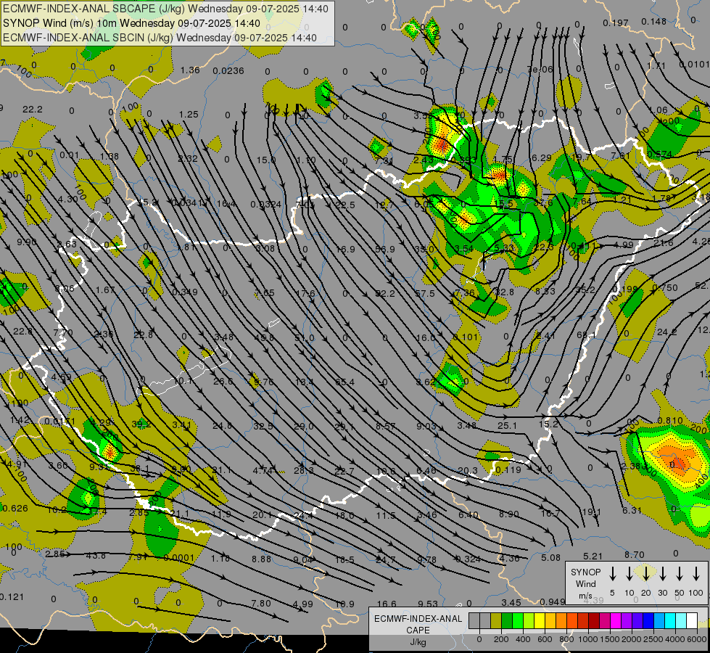Click the map value '24.2'
The width and height of the screenshot is (710, 653).
(667, 332)
